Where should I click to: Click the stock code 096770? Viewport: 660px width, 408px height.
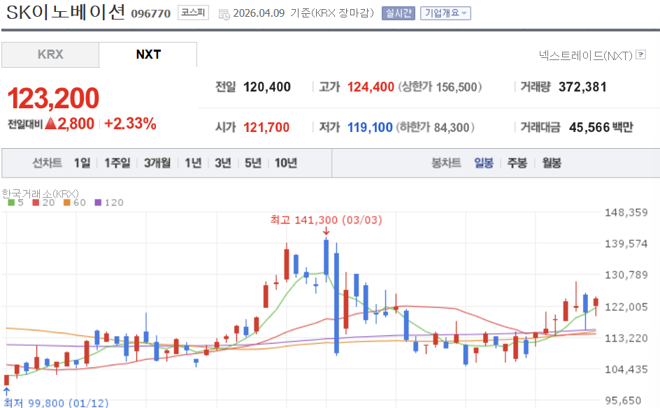coord(151,14)
